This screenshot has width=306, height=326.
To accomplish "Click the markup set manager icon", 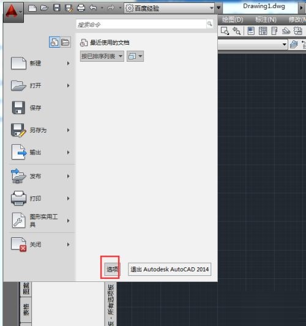I will click(x=297, y=31).
